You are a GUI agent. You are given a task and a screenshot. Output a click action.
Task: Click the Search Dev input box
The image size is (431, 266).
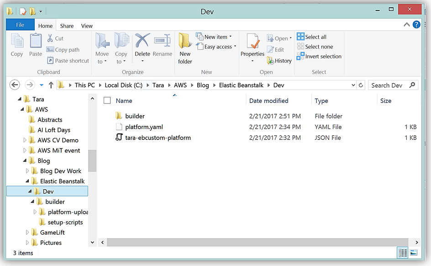389,85
